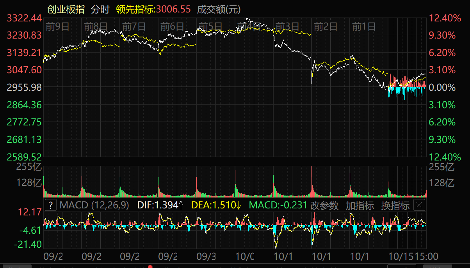
Task: Click the 3322.44 top price axis label
Action: point(24,18)
